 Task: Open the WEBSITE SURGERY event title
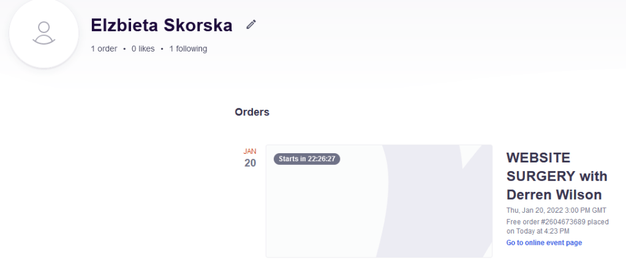[538, 158]
